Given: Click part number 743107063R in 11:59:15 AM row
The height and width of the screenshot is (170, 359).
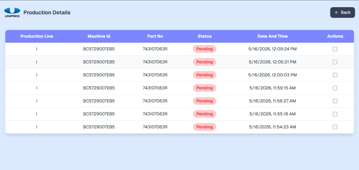Looking at the screenshot, I should (155, 88).
